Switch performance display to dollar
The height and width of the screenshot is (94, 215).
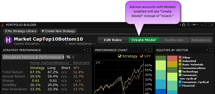pos(73,57)
